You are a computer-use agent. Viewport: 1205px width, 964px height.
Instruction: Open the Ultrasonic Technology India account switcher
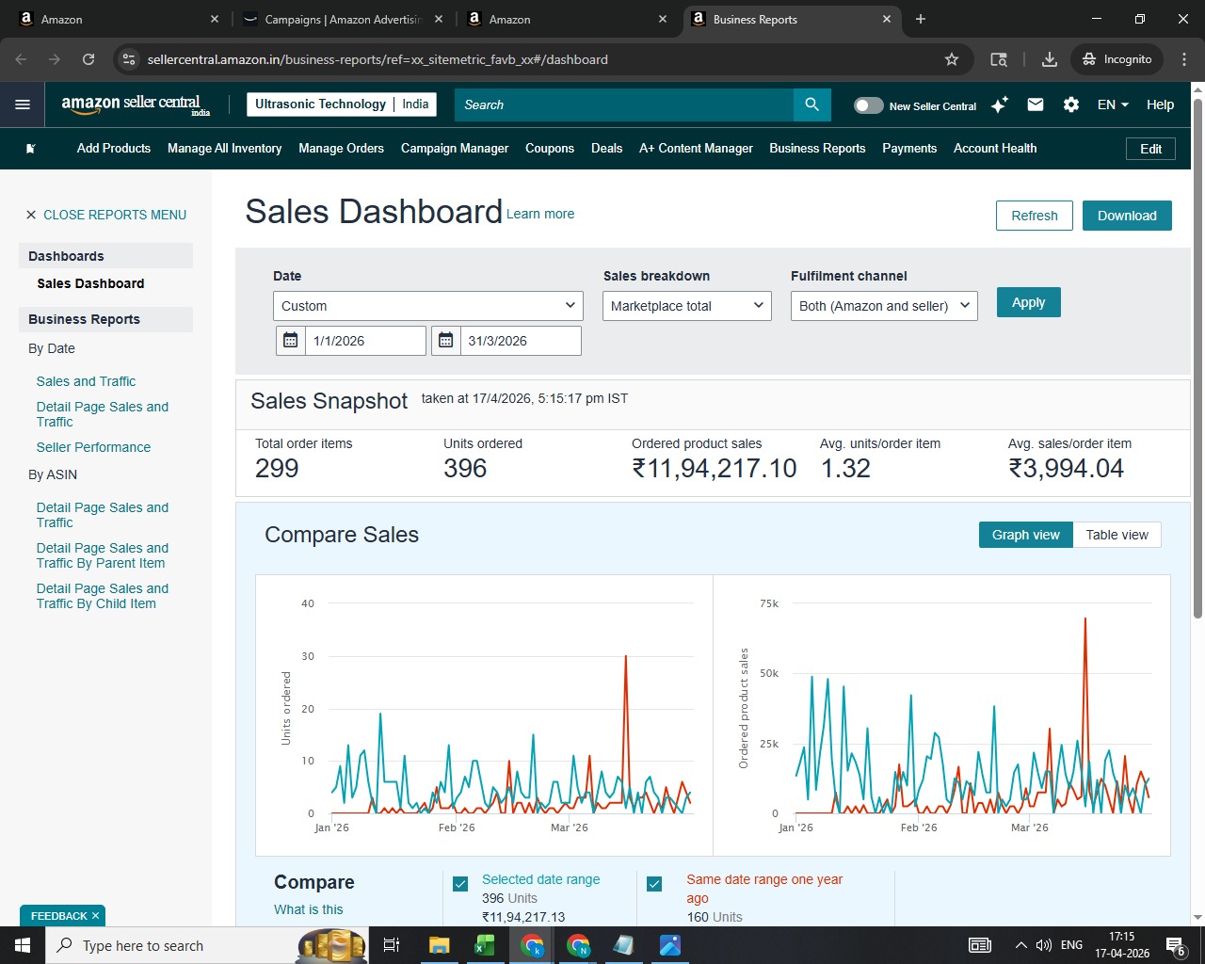pyautogui.click(x=342, y=104)
